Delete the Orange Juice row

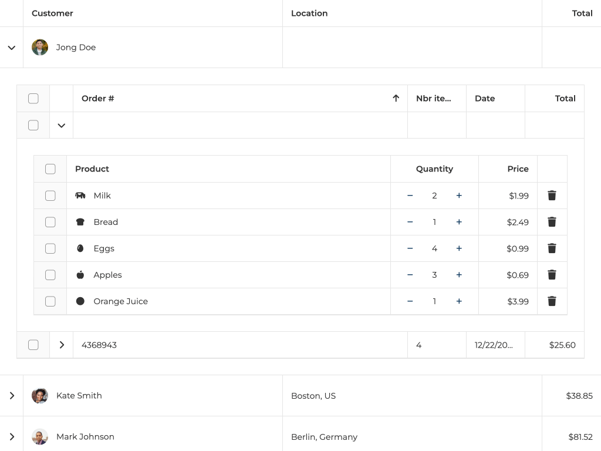(x=552, y=301)
